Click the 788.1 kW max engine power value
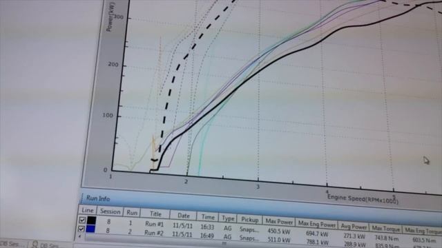 [x=317, y=242]
